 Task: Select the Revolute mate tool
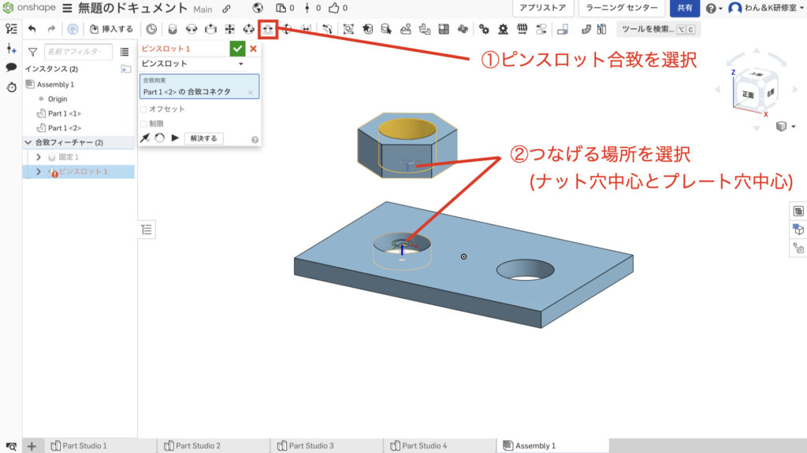192,29
